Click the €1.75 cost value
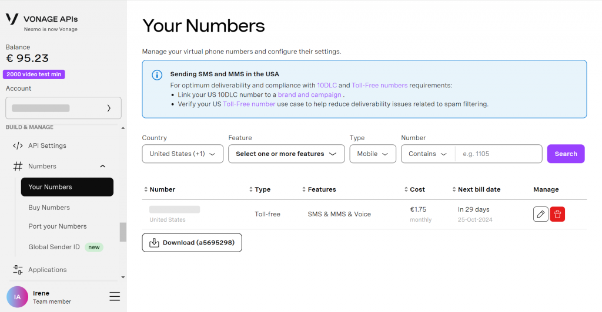Screen dimensions: 602x312 click(x=418, y=209)
